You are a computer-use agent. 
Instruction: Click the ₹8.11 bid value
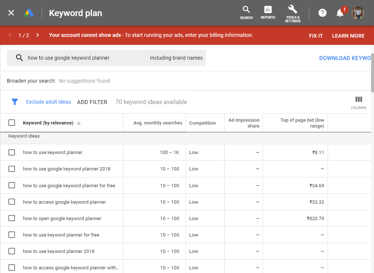coord(318,152)
